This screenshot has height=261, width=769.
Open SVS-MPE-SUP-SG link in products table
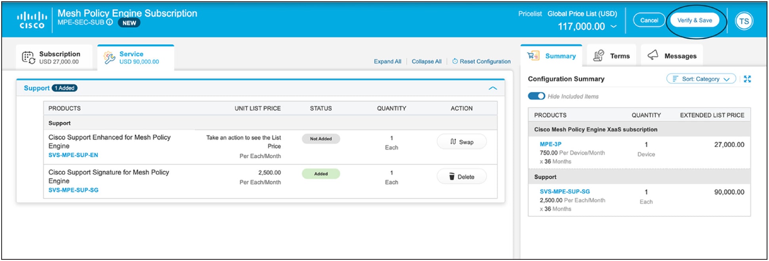click(x=73, y=190)
